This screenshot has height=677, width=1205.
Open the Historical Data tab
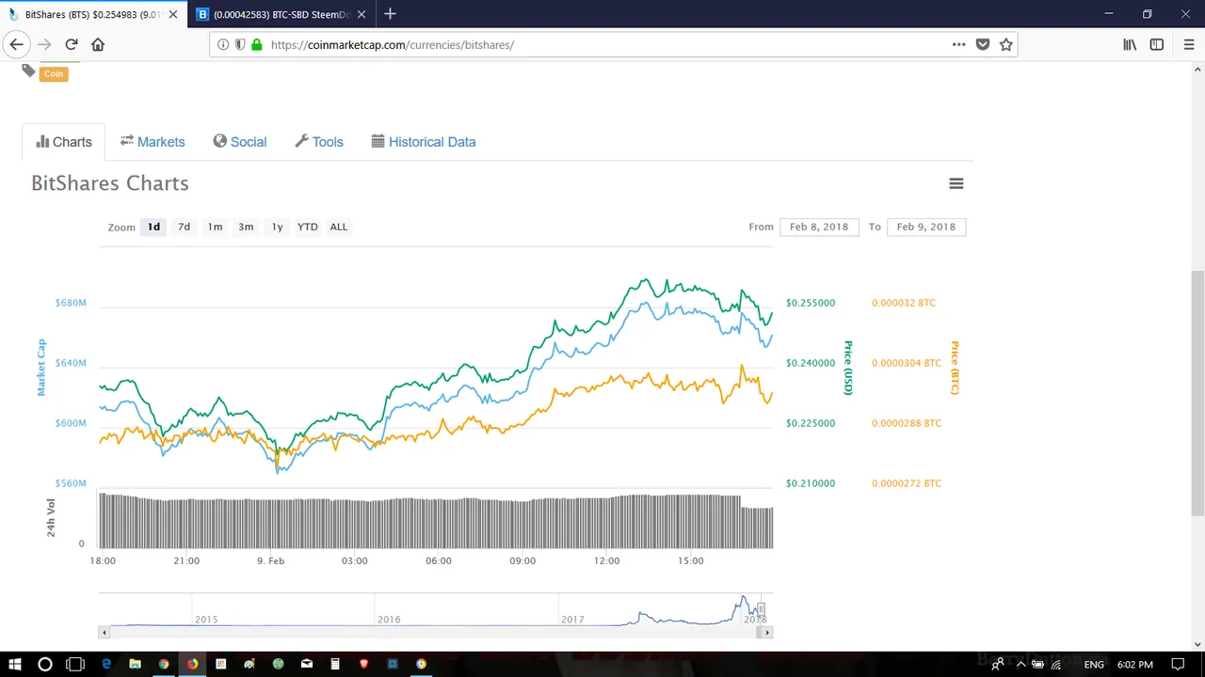pos(424,142)
